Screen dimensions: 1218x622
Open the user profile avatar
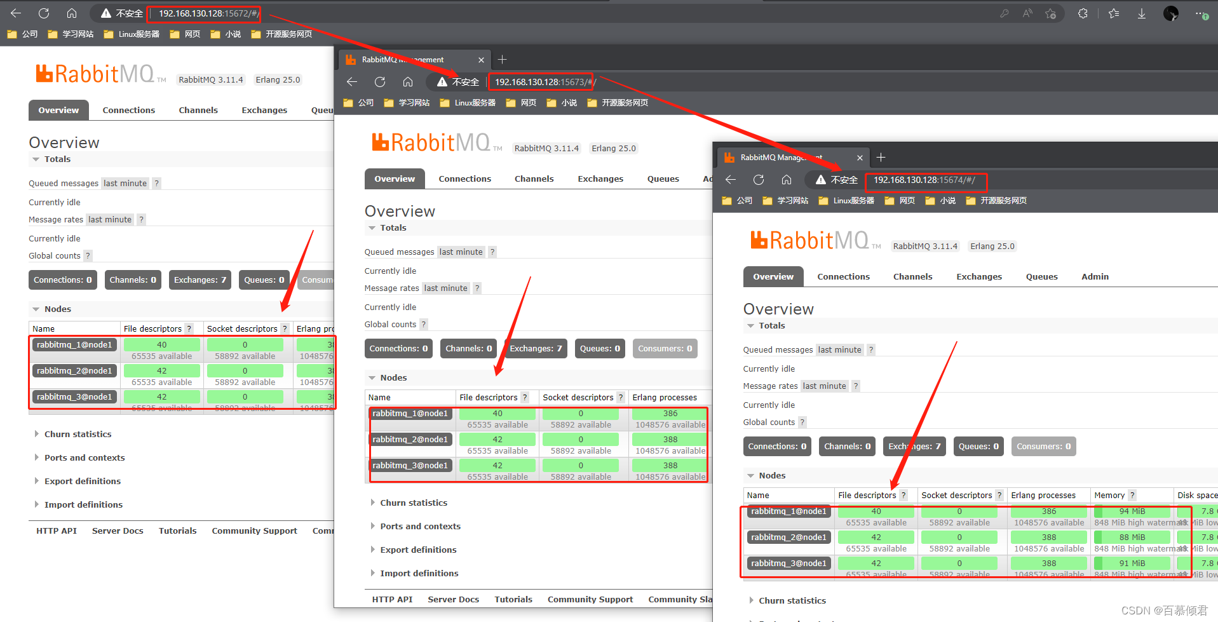pyautogui.click(x=1170, y=13)
